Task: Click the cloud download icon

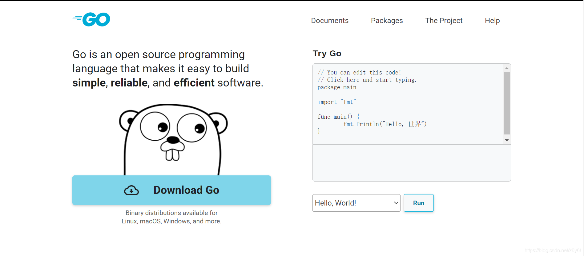Action: tap(131, 190)
